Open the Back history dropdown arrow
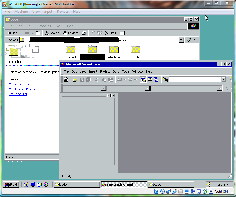This screenshot has width=236, height=197. 22,33
